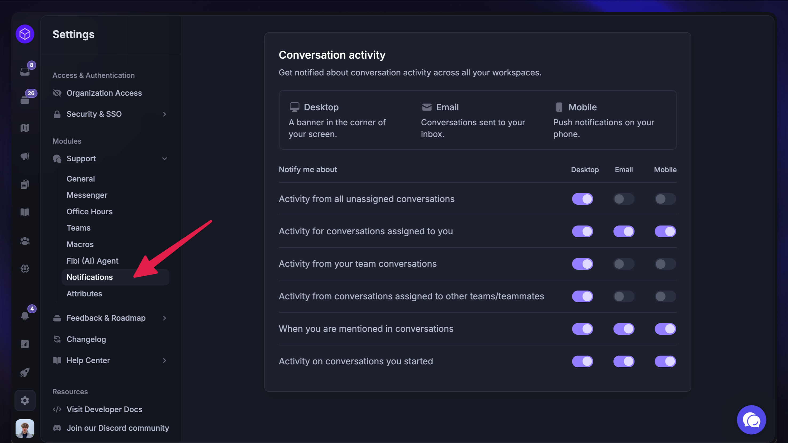Select the Office Hours menu item
The width and height of the screenshot is (788, 443).
point(90,212)
